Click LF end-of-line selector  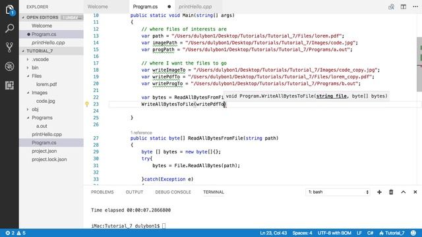[x=359, y=233]
